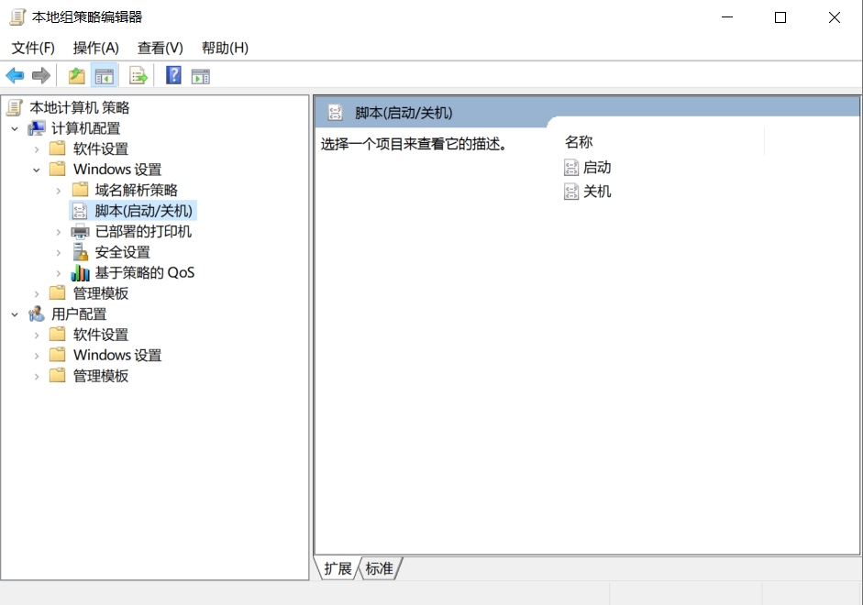Select 用户配置 label in tree
863x605 pixels.
coord(79,314)
